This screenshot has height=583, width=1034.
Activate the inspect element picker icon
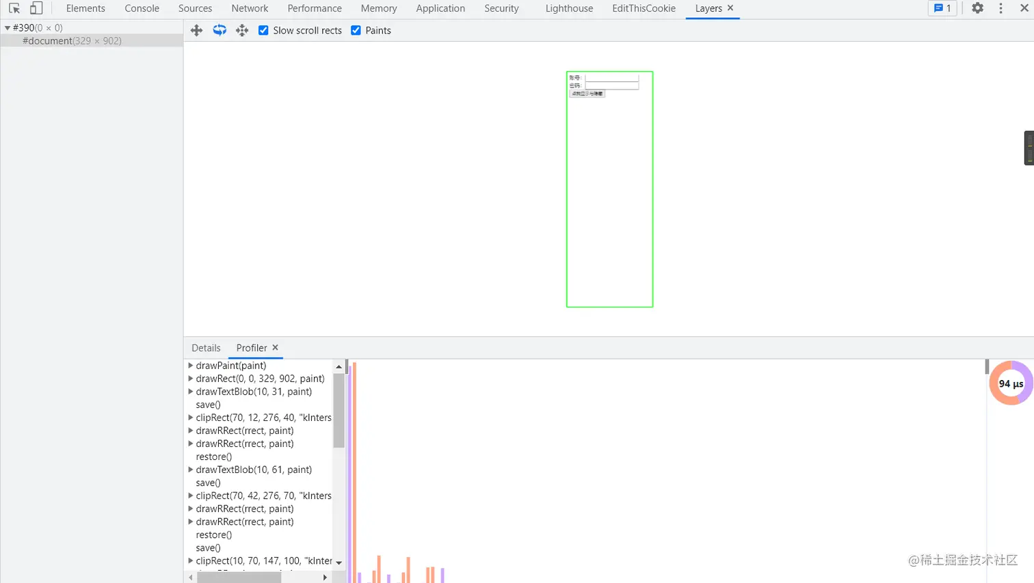coord(14,8)
